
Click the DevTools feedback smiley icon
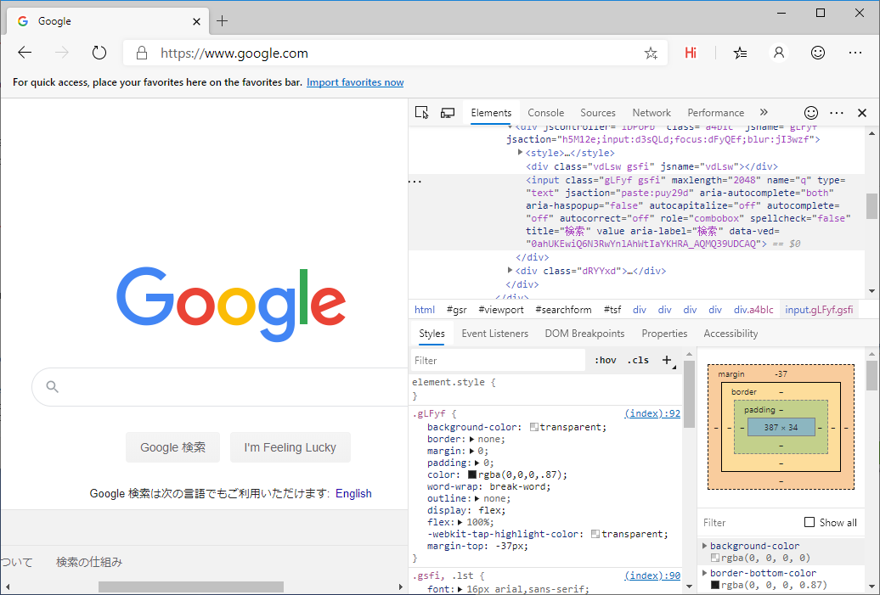(x=811, y=113)
